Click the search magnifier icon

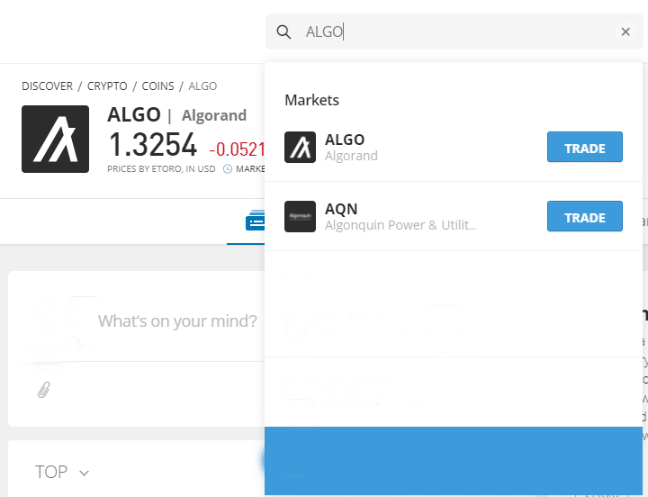[283, 32]
